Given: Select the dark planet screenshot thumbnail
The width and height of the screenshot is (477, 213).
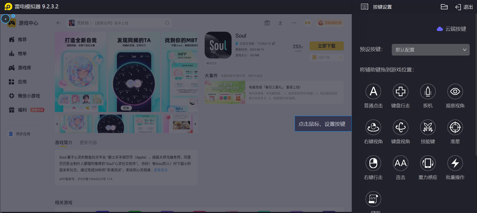Looking at the screenshot, I should pyautogui.click(x=111, y=124).
